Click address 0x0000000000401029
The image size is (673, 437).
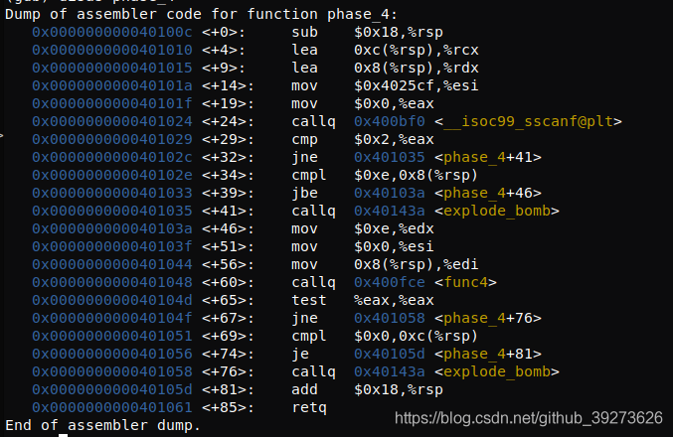(x=112, y=139)
